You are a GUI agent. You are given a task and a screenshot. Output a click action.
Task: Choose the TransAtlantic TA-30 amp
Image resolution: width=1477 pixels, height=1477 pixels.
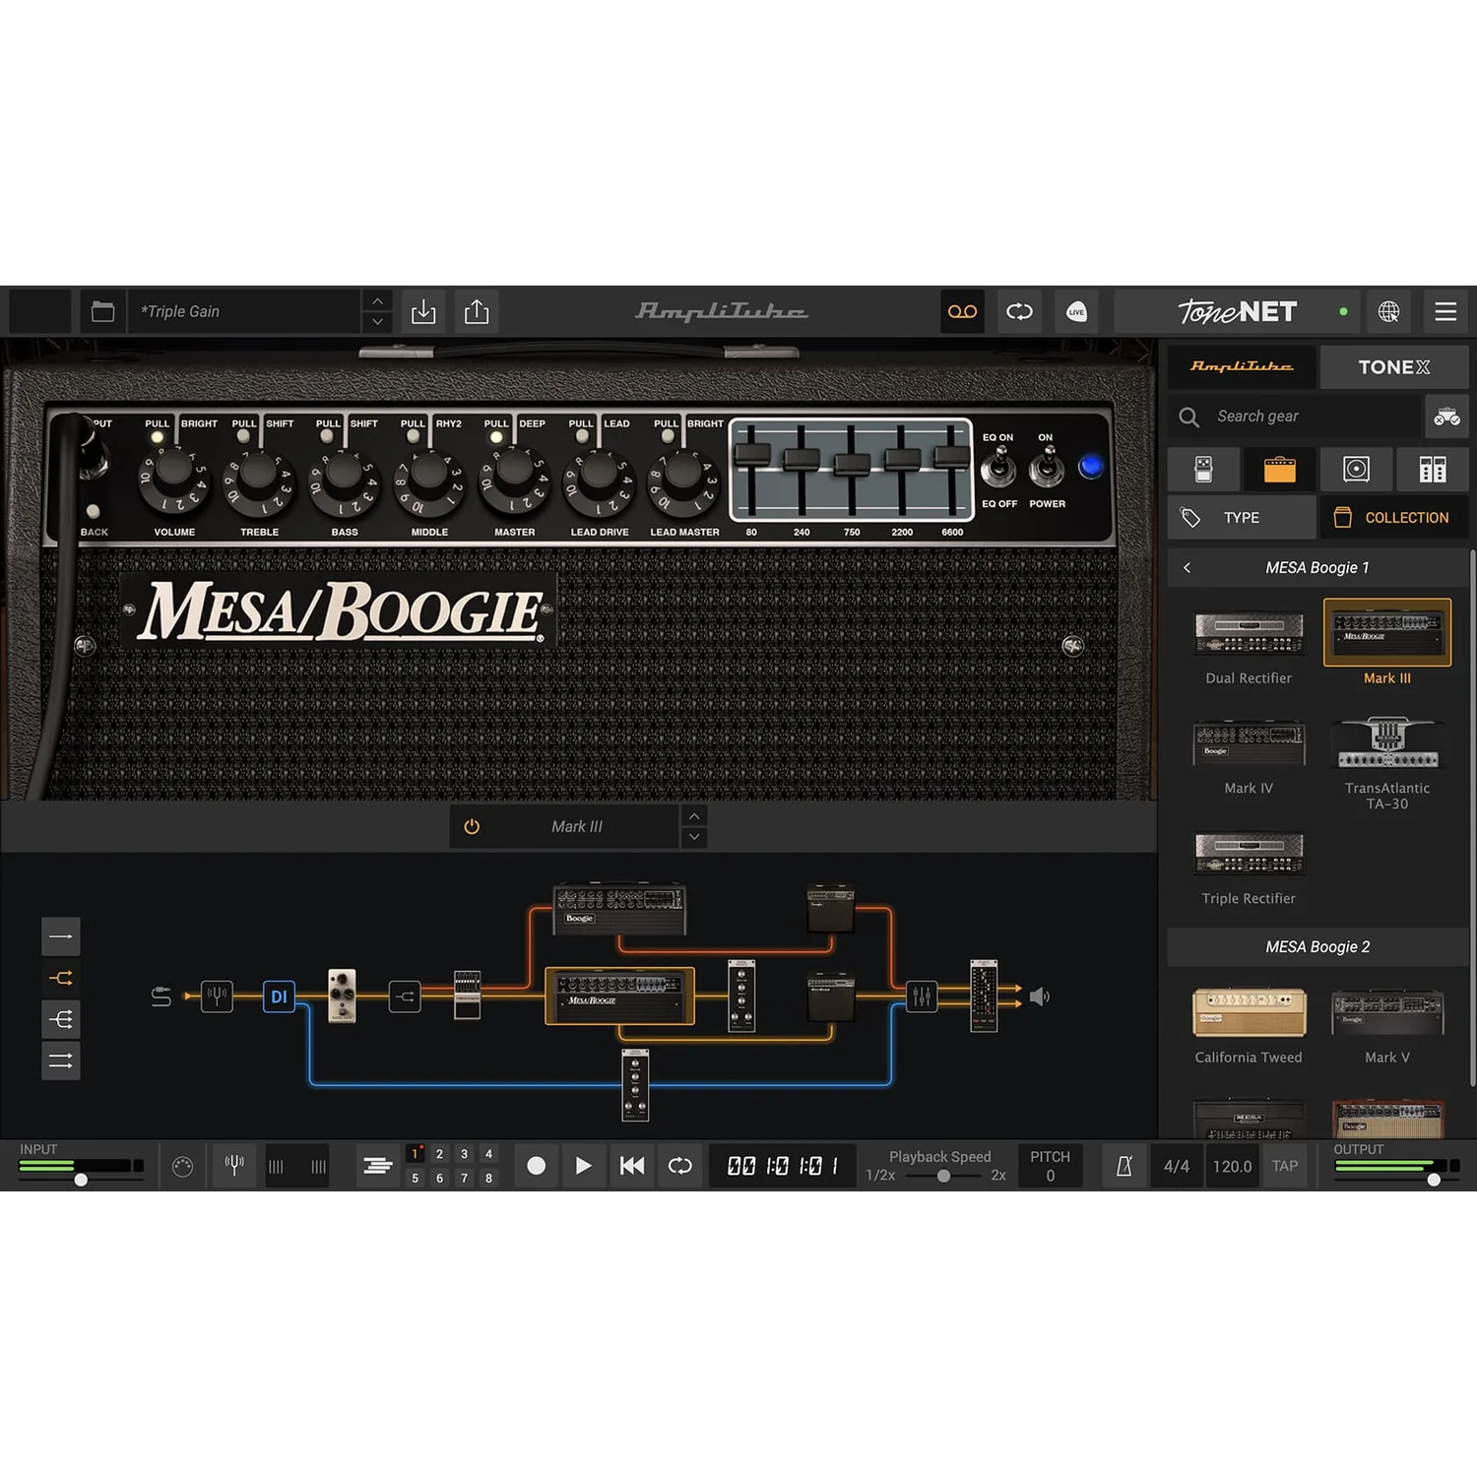click(1387, 762)
